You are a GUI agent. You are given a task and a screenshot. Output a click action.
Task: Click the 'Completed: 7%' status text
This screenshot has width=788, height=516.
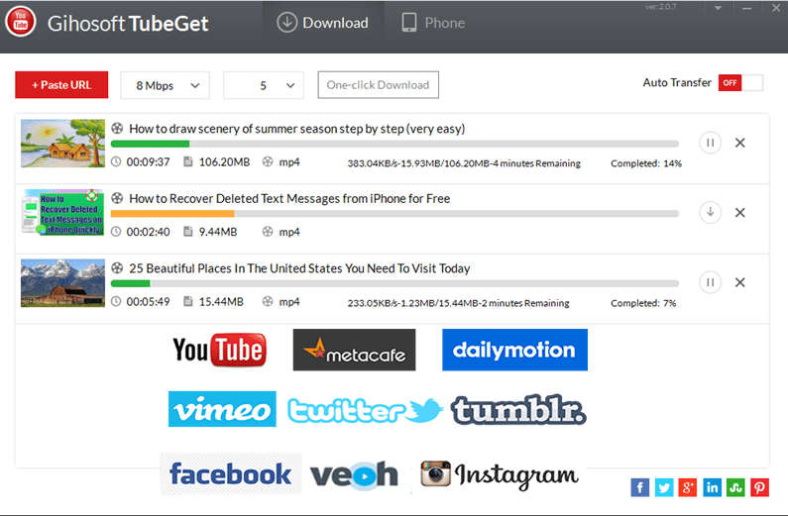click(x=643, y=303)
